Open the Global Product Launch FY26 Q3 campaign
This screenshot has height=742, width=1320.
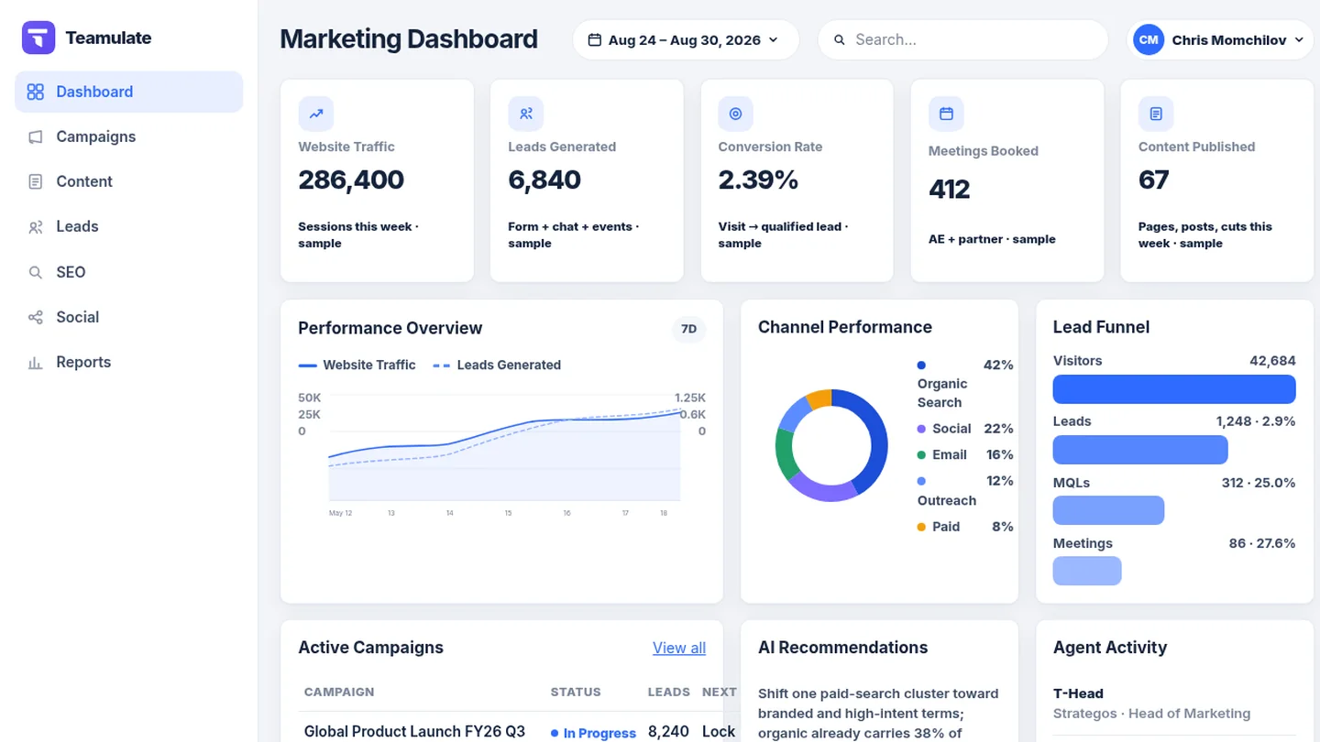tap(414, 731)
